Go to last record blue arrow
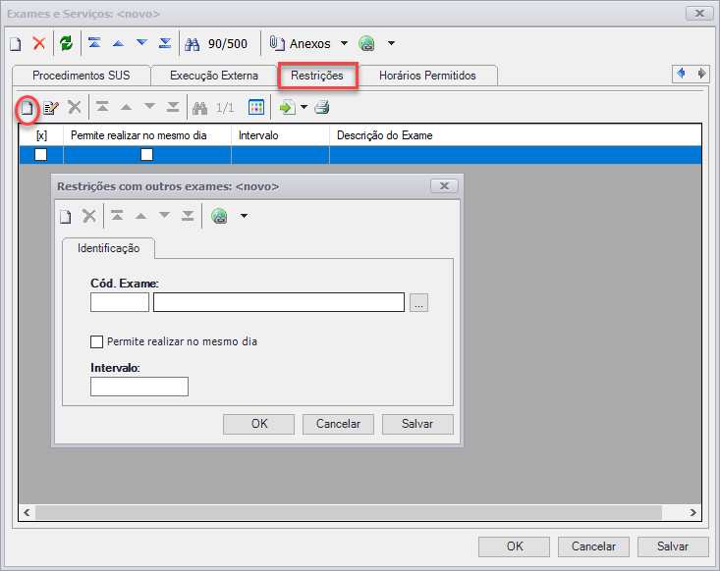 click(165, 43)
